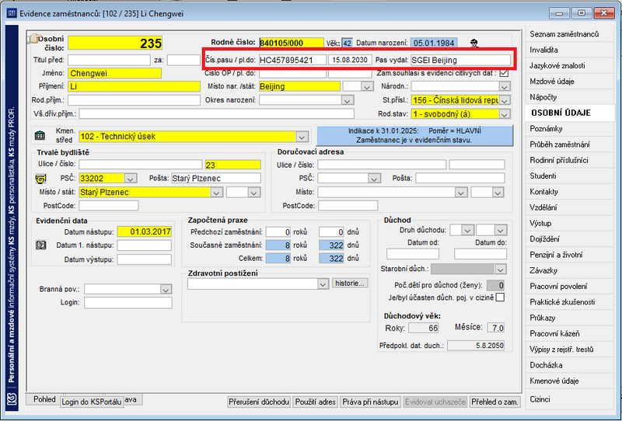The width and height of the screenshot is (622, 421).
Task: Expand the Rod.stav dropdown
Action: pos(505,114)
